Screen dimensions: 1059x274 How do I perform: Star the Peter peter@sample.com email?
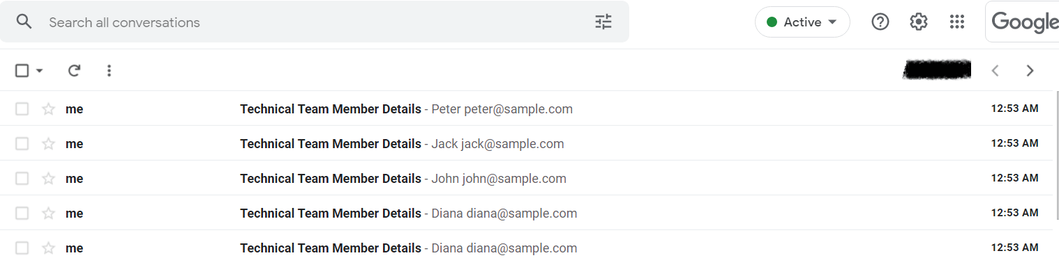click(48, 108)
